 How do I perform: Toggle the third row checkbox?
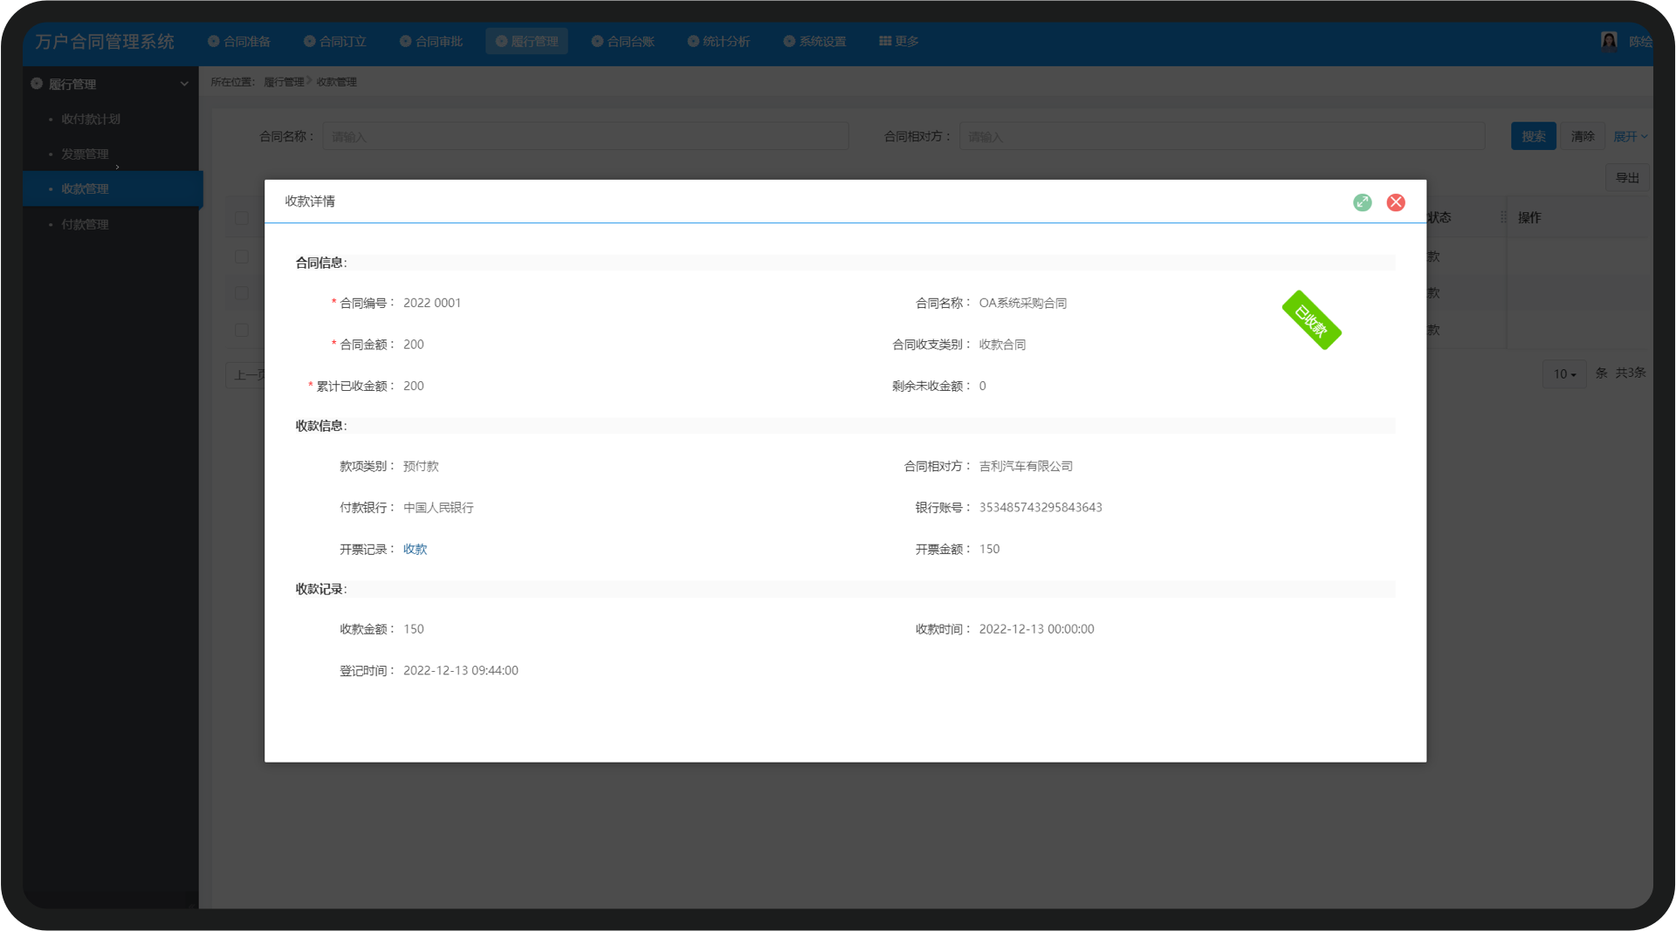coord(242,330)
